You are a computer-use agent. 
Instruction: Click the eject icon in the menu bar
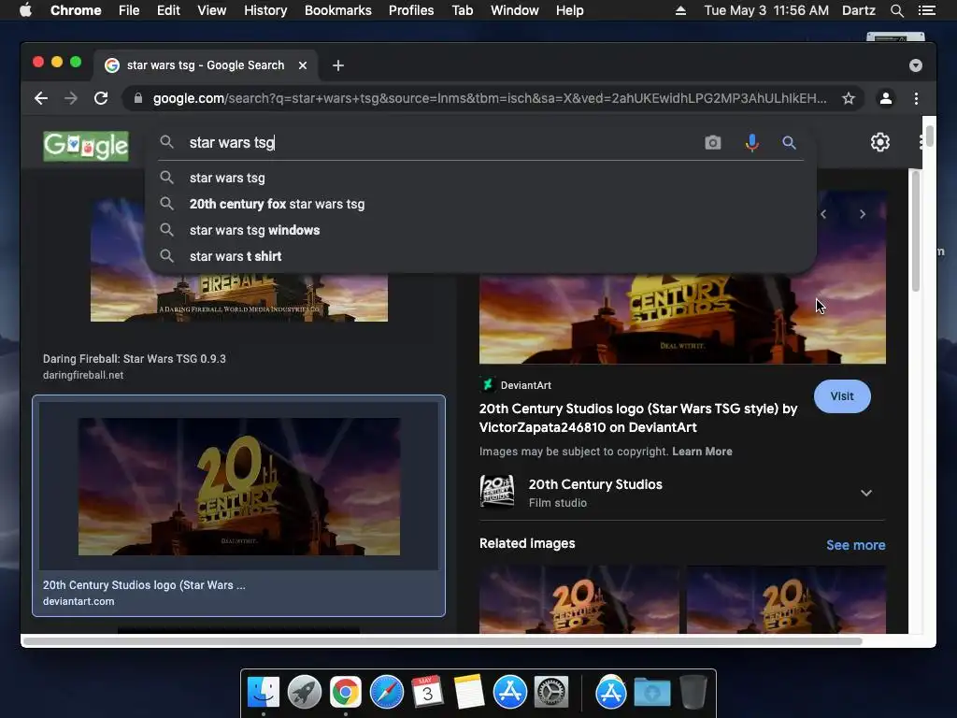(680, 10)
